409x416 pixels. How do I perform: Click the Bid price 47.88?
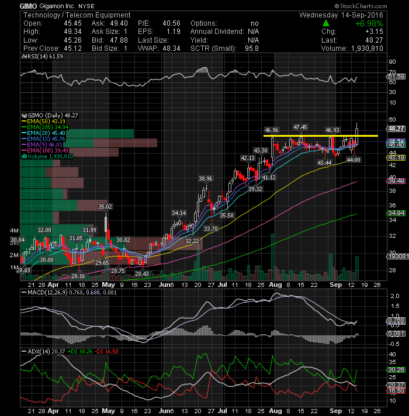(x=119, y=40)
